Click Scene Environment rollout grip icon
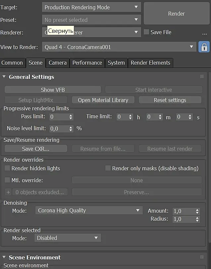Viewport: 211px width, 269px height. point(202,257)
